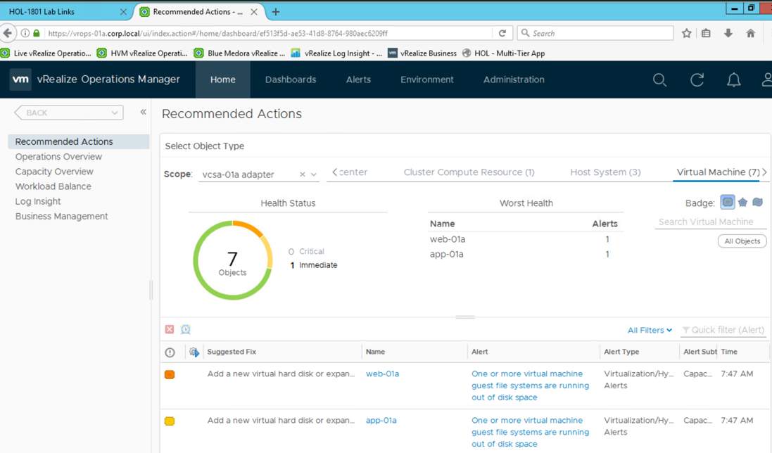Show previous object type tabs with left chevron
Image resolution: width=772 pixels, height=453 pixels.
pos(335,172)
